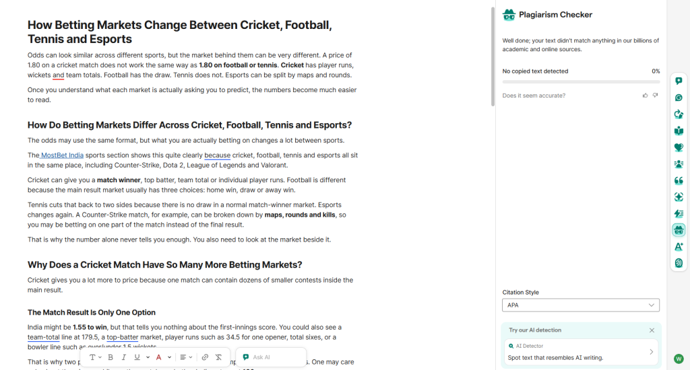Click the 'Does it seem accurate?' text
Image resolution: width=690 pixels, height=370 pixels.
pos(534,96)
